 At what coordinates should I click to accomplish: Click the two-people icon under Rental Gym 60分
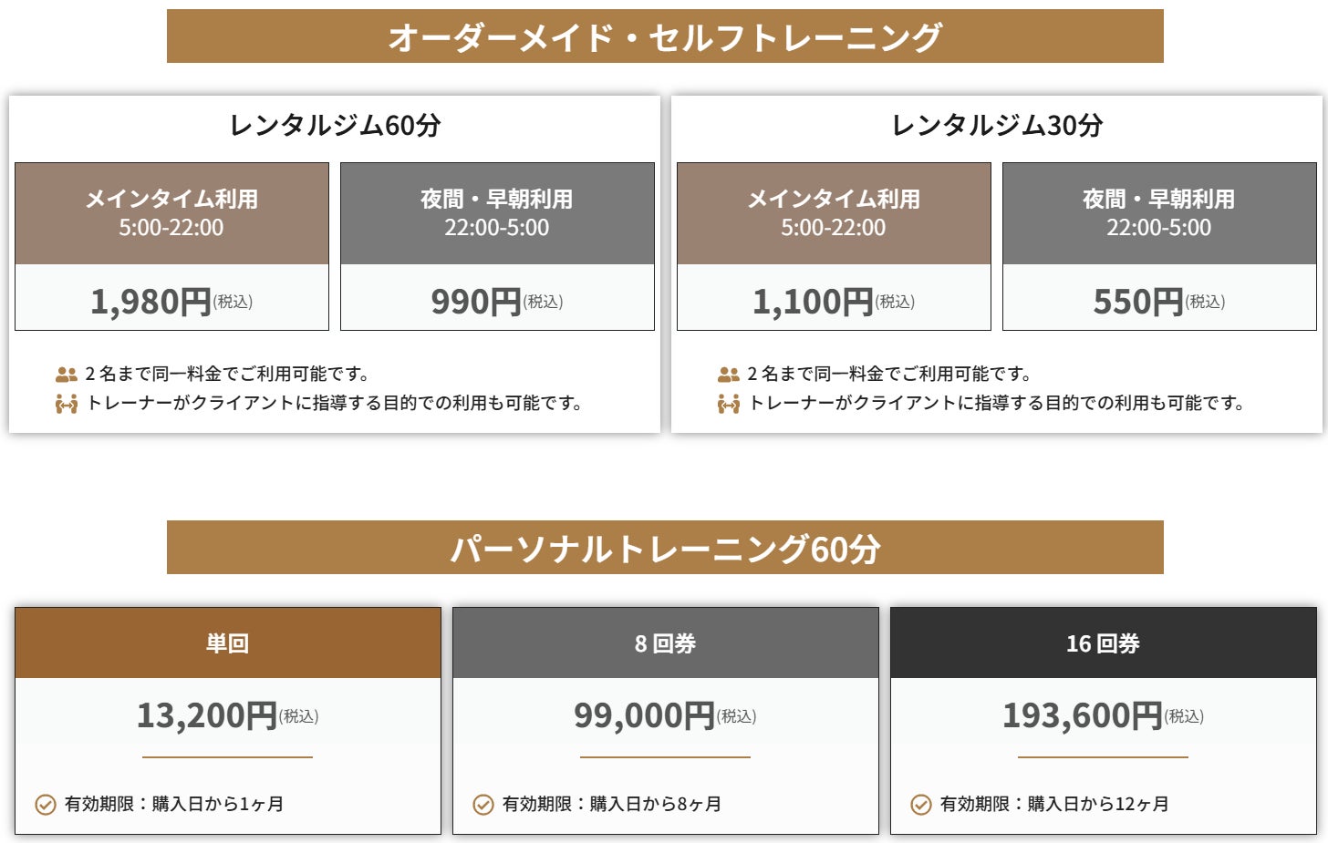tap(66, 375)
